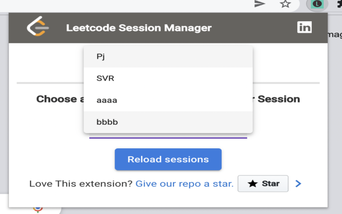This screenshot has width=342, height=214.
Task: Click the colored pin icon at bottom left
Action: pos(38,209)
